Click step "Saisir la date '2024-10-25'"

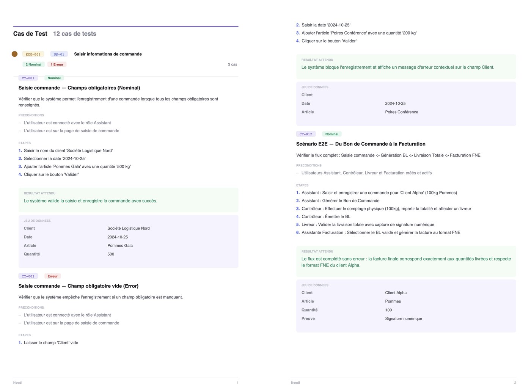click(x=326, y=25)
